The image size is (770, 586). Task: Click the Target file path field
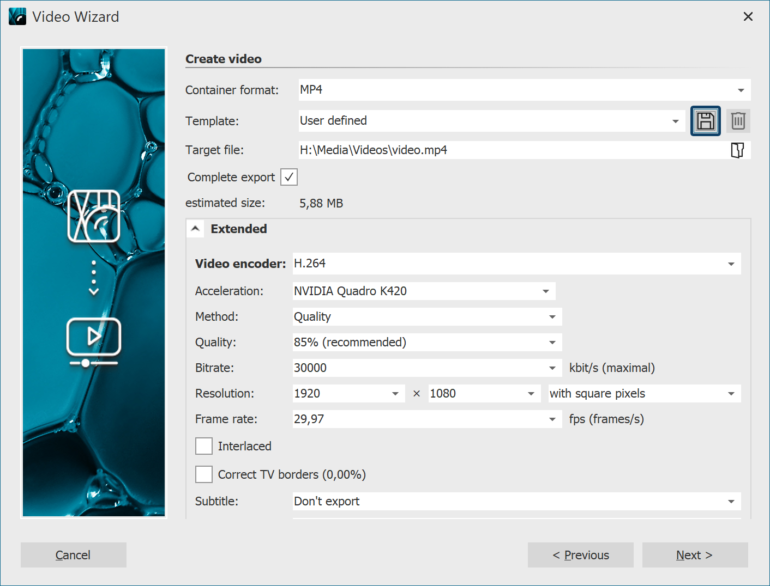pyautogui.click(x=512, y=150)
